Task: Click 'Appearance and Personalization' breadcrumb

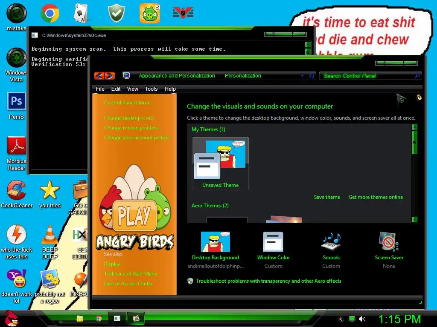Action: pos(177,76)
